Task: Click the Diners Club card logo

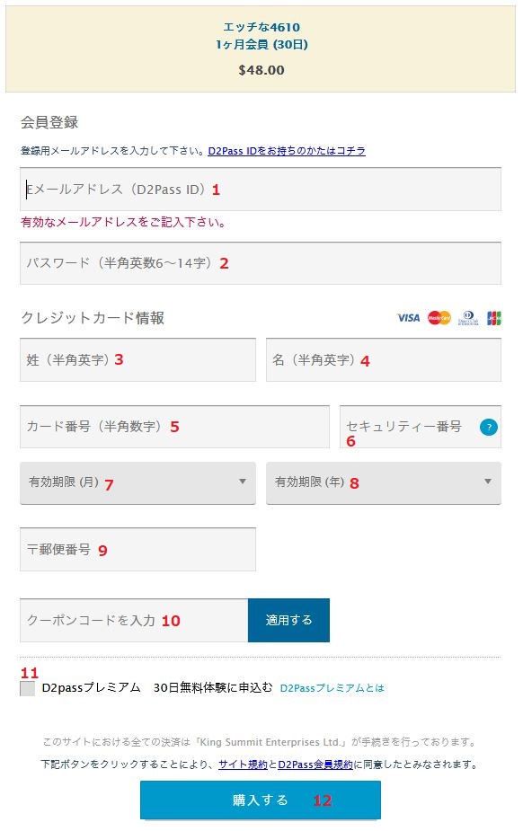Action: (x=468, y=317)
